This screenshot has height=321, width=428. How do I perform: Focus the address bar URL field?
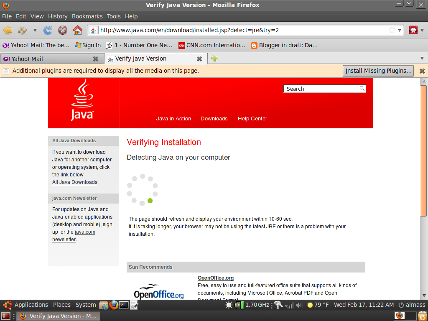pyautogui.click(x=243, y=30)
